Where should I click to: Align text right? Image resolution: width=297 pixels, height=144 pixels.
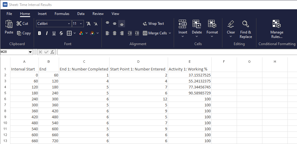122,33
